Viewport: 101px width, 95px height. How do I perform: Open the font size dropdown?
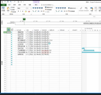click(31, 8)
